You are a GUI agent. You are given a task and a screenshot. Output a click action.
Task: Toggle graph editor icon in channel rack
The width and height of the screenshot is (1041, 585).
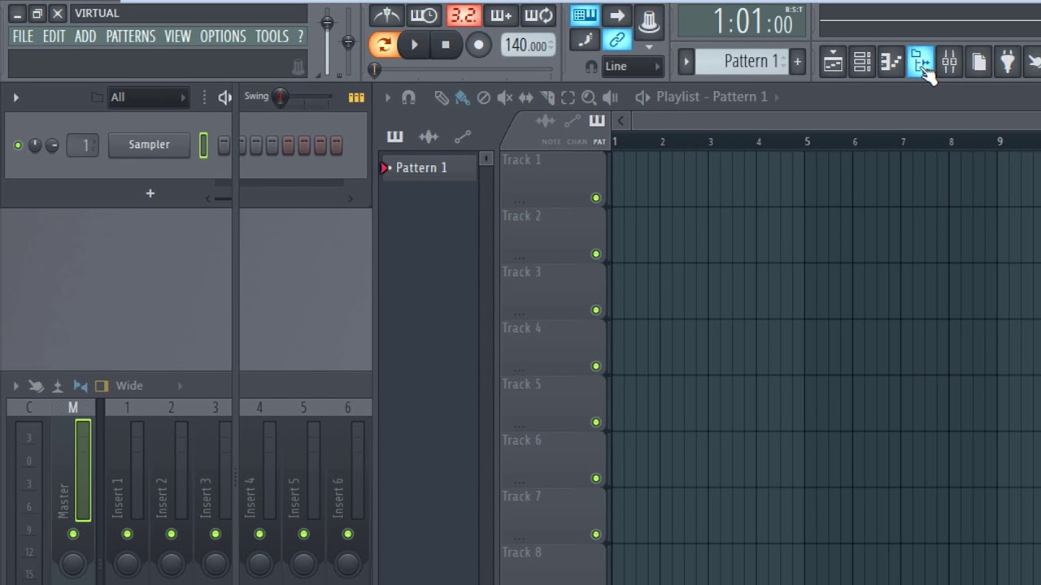[x=356, y=97]
